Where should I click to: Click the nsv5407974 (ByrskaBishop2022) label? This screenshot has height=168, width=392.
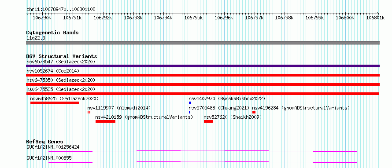click(227, 99)
